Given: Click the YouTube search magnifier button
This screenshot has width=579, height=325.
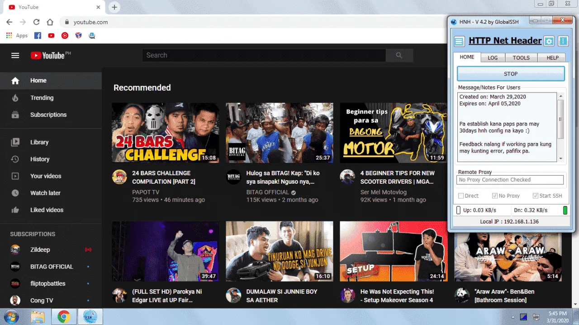Looking at the screenshot, I should (399, 55).
